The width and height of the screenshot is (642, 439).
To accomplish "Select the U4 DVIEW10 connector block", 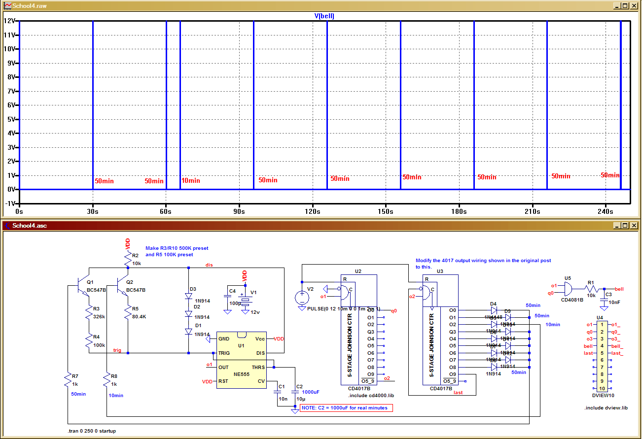I will (x=602, y=356).
